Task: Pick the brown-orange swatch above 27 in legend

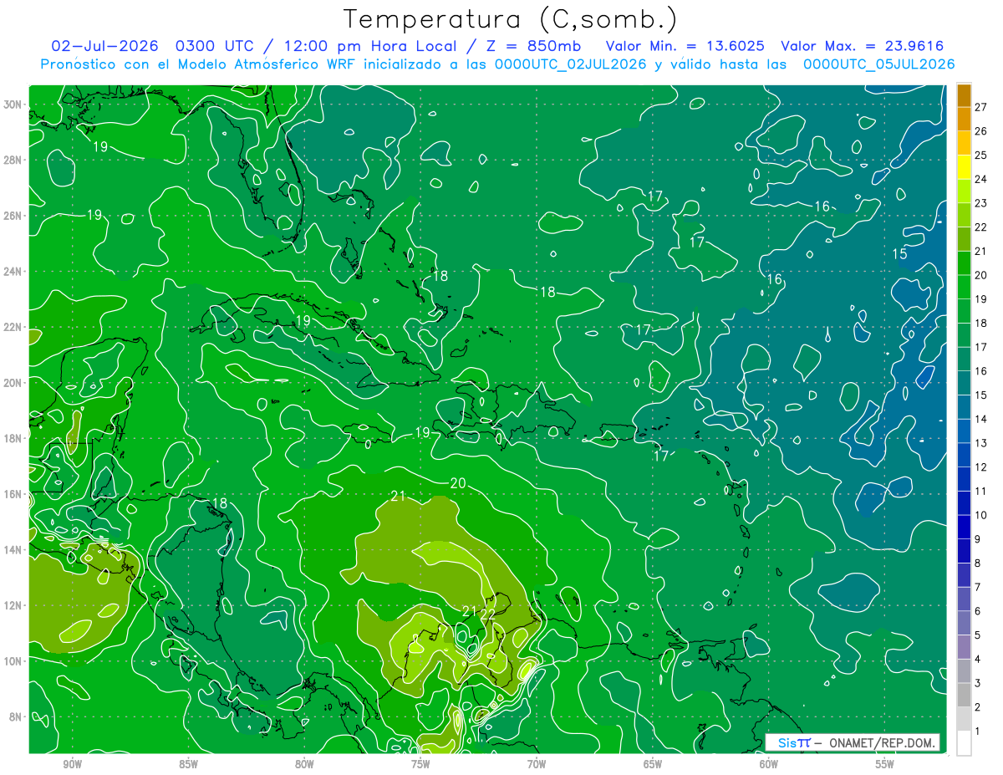Action: click(x=965, y=95)
